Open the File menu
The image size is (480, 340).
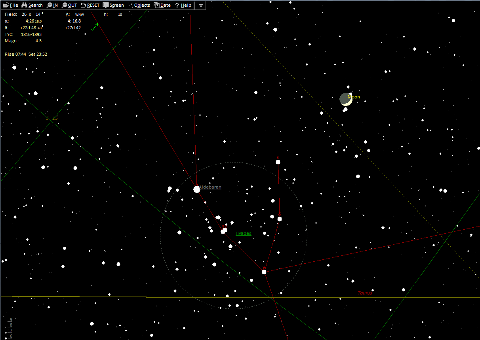click(10, 5)
